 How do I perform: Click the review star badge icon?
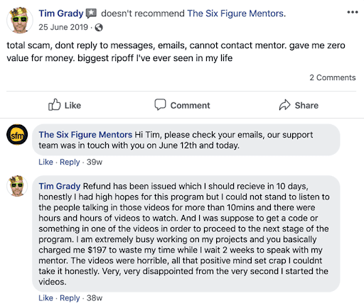point(91,13)
